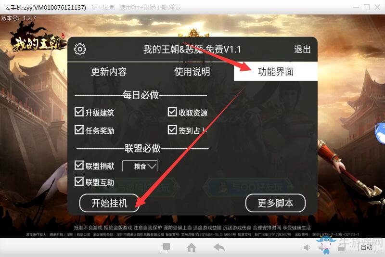Viewport: 385px width, 257px height.
Task: Toggle the 收取资源 checkbox
Action: pyautogui.click(x=172, y=112)
